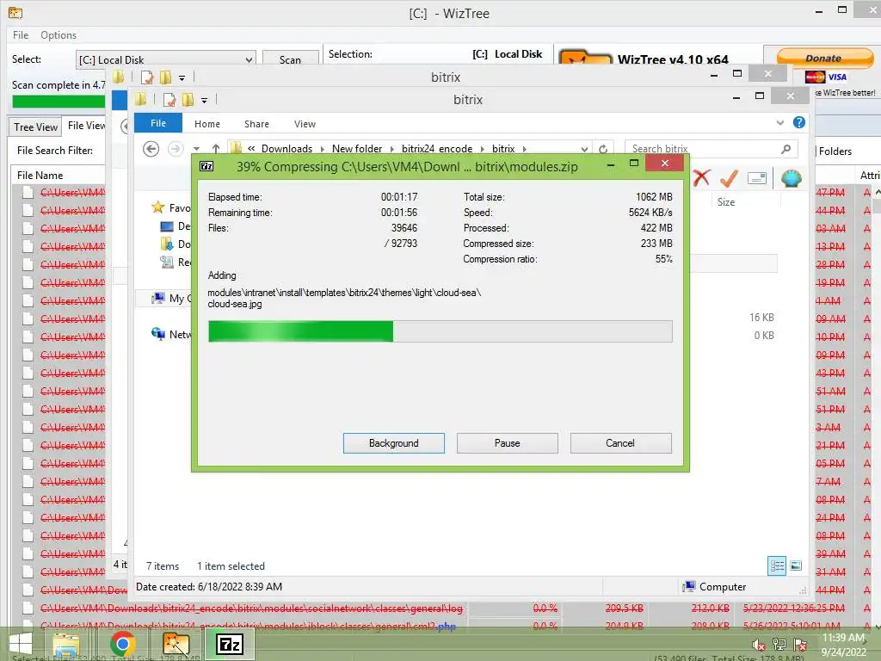Select the Favorites star in navigation pane

click(x=158, y=207)
